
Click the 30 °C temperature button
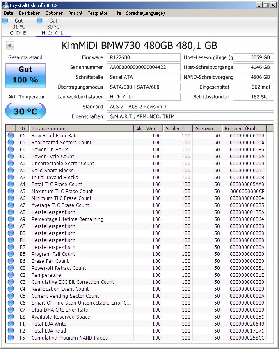25,111
